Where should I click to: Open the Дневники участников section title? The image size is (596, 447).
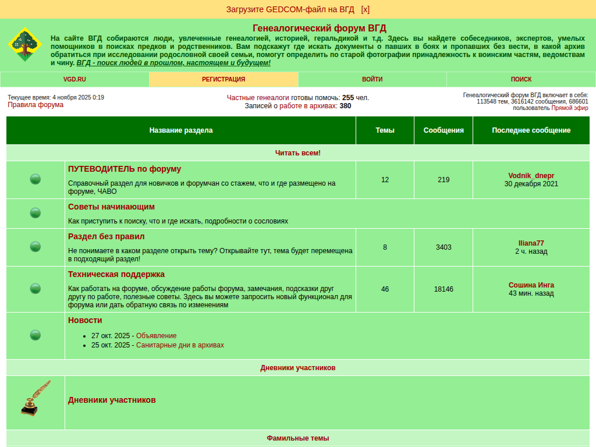click(x=112, y=400)
